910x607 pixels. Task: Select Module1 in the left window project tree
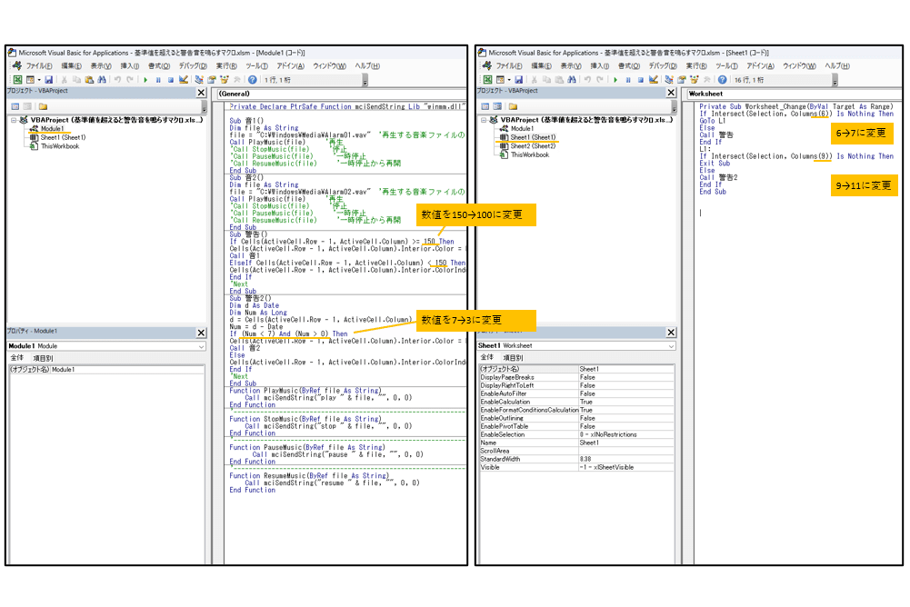52,129
